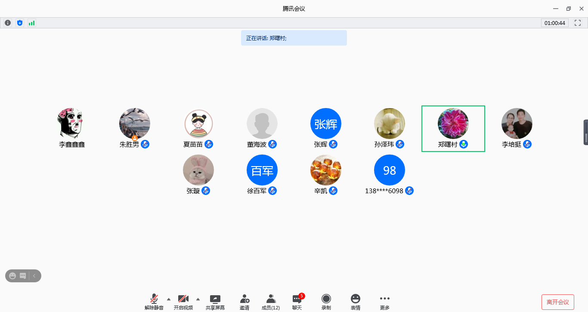Click the smiley icon in floating bar
The height and width of the screenshot is (312, 588).
click(12, 276)
